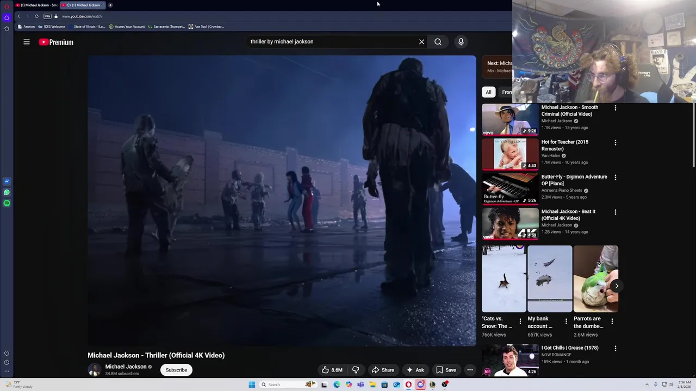Open the State of Illinois bookmark

[x=88, y=27]
